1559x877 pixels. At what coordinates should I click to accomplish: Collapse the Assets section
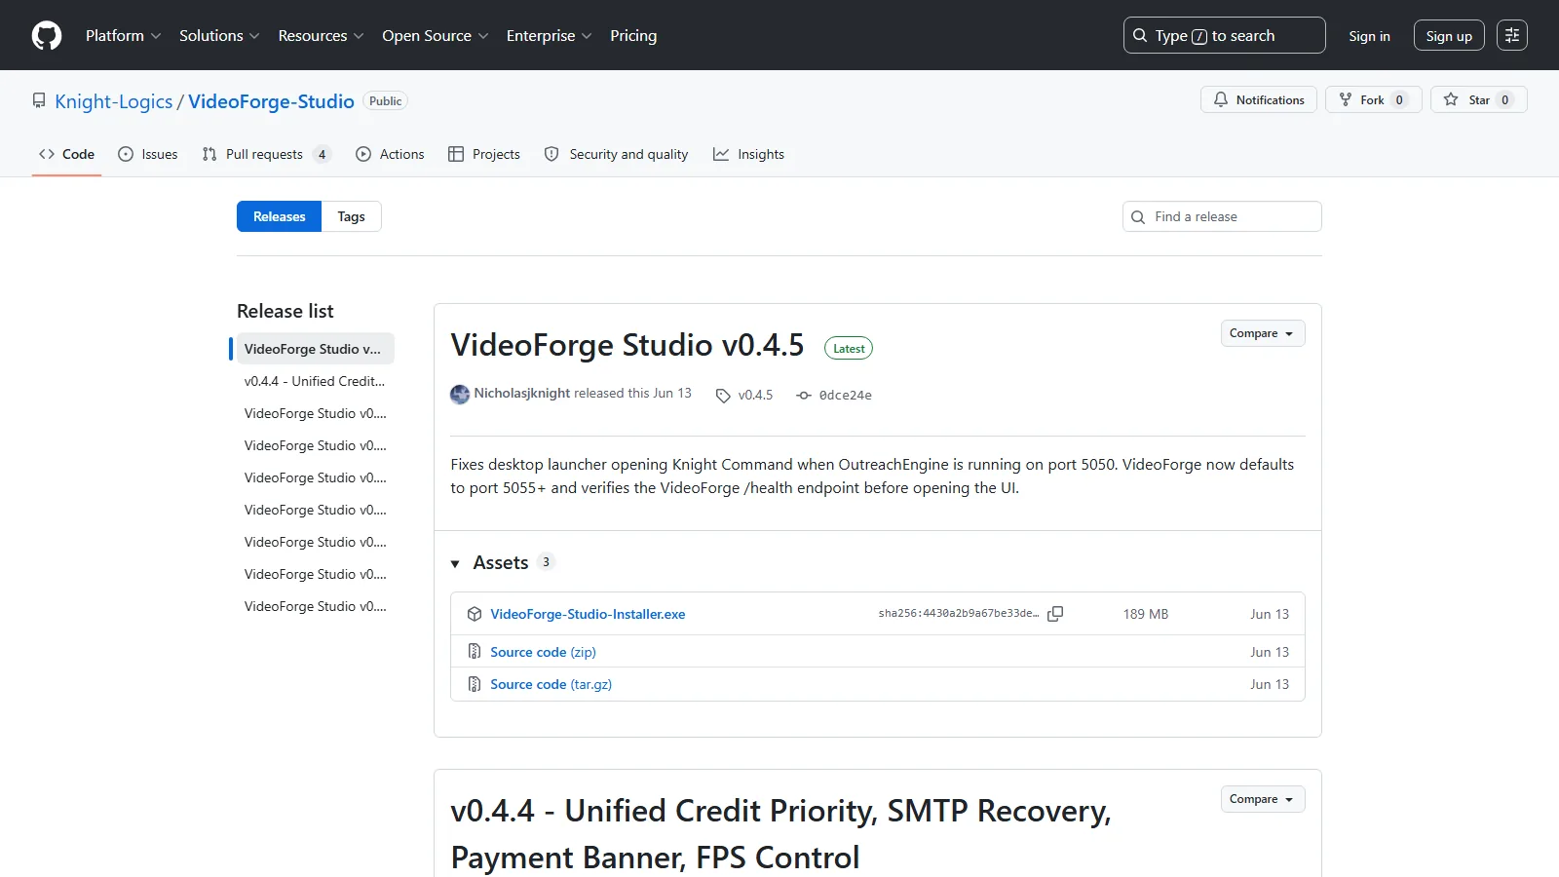pyautogui.click(x=502, y=562)
